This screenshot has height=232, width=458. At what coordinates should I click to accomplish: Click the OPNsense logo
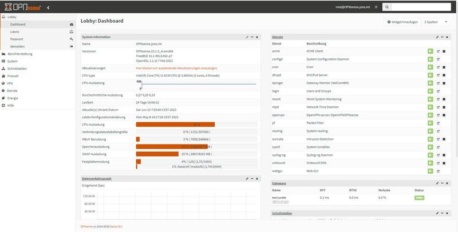tap(23, 7)
